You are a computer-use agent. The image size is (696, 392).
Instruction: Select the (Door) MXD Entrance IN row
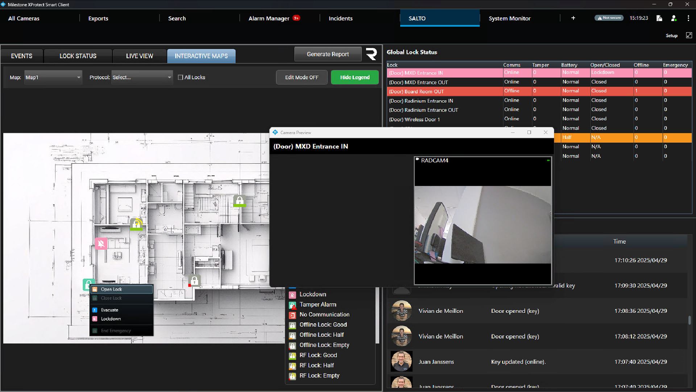[x=539, y=73]
